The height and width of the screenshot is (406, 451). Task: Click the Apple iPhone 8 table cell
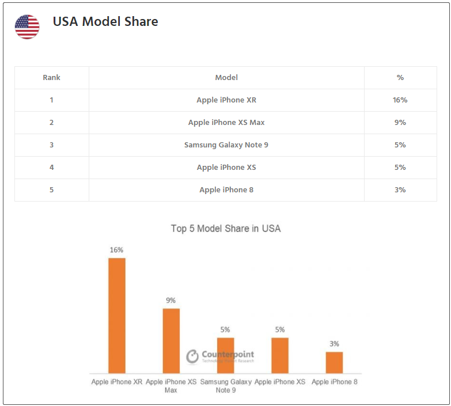click(226, 190)
